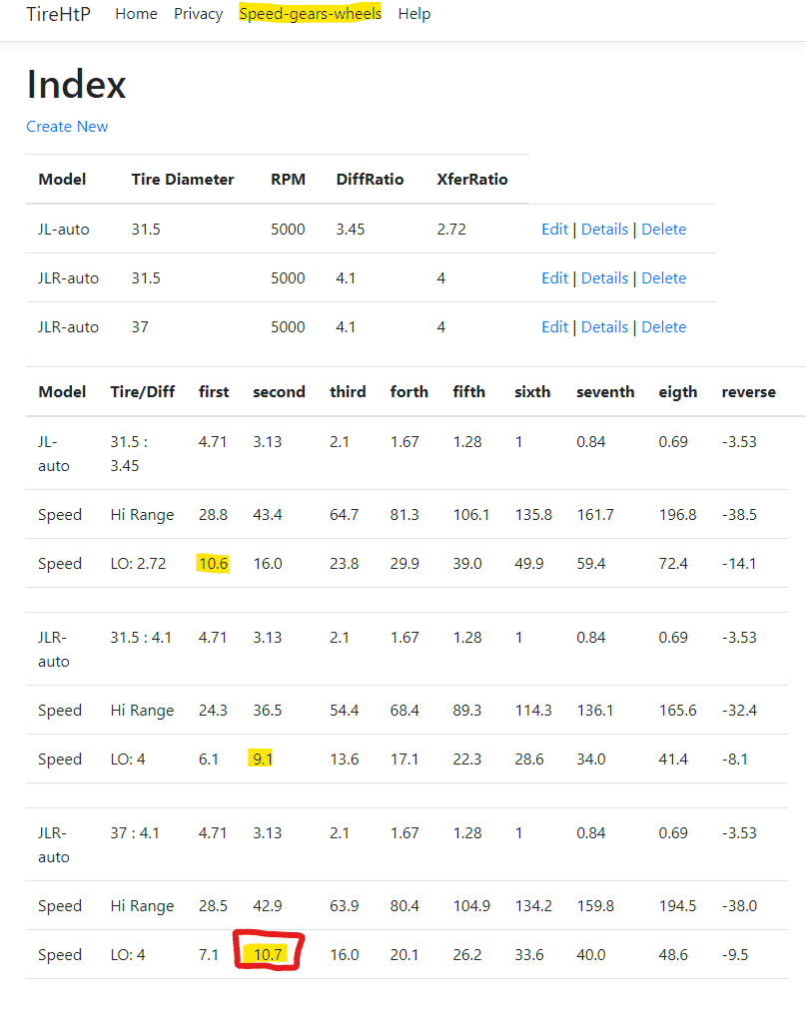This screenshot has height=1018, width=806.
Task: Select the highlighted 9.1 speed value
Action: 261,759
